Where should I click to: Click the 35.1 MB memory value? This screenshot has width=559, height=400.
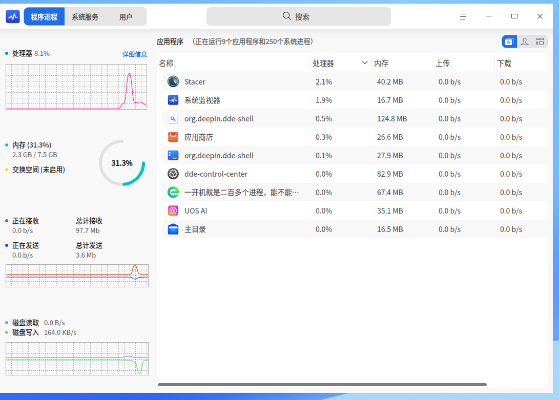pos(390,210)
